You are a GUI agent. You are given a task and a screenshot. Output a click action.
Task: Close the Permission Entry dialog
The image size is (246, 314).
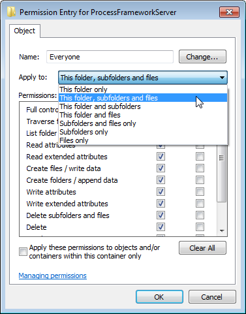pyautogui.click(x=229, y=12)
